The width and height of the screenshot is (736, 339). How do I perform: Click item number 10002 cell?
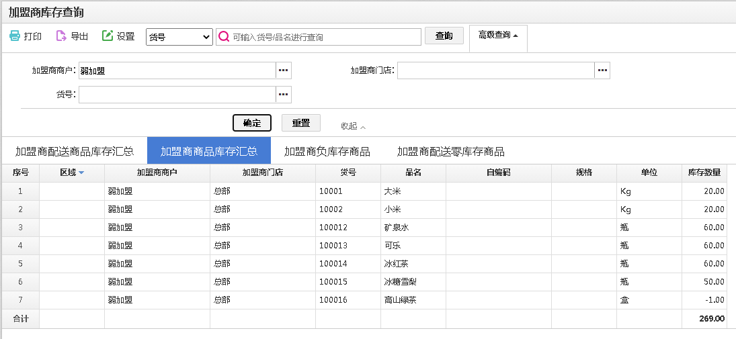[x=348, y=209]
